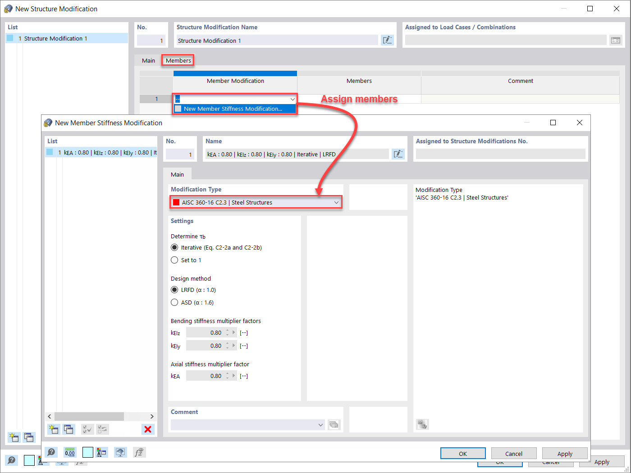This screenshot has height=473, width=631.
Task: Click the edit name icon in Member Stiffness dialog
Action: click(398, 154)
